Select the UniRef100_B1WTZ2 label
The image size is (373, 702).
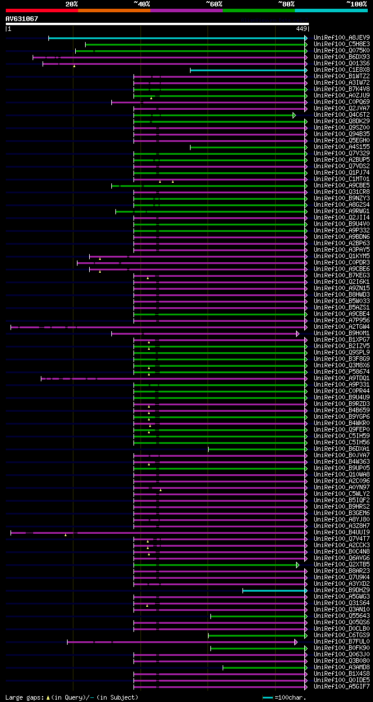coord(342,77)
